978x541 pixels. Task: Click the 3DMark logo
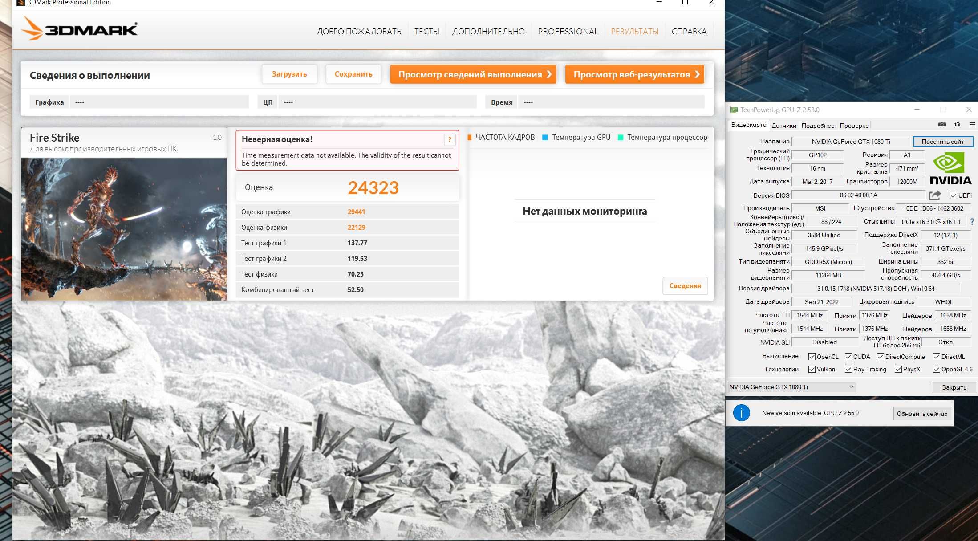pos(79,28)
